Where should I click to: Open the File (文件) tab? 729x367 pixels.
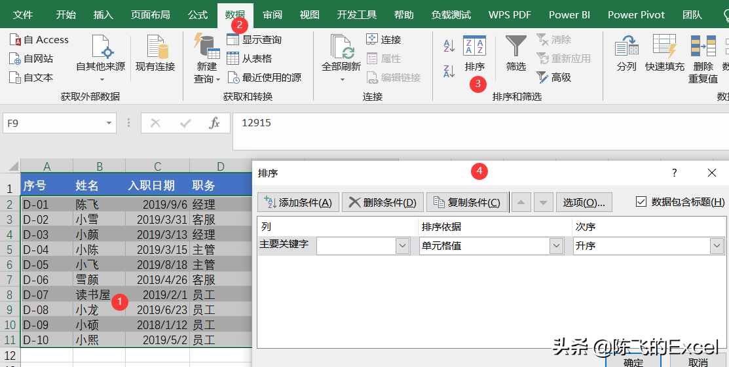[23, 15]
